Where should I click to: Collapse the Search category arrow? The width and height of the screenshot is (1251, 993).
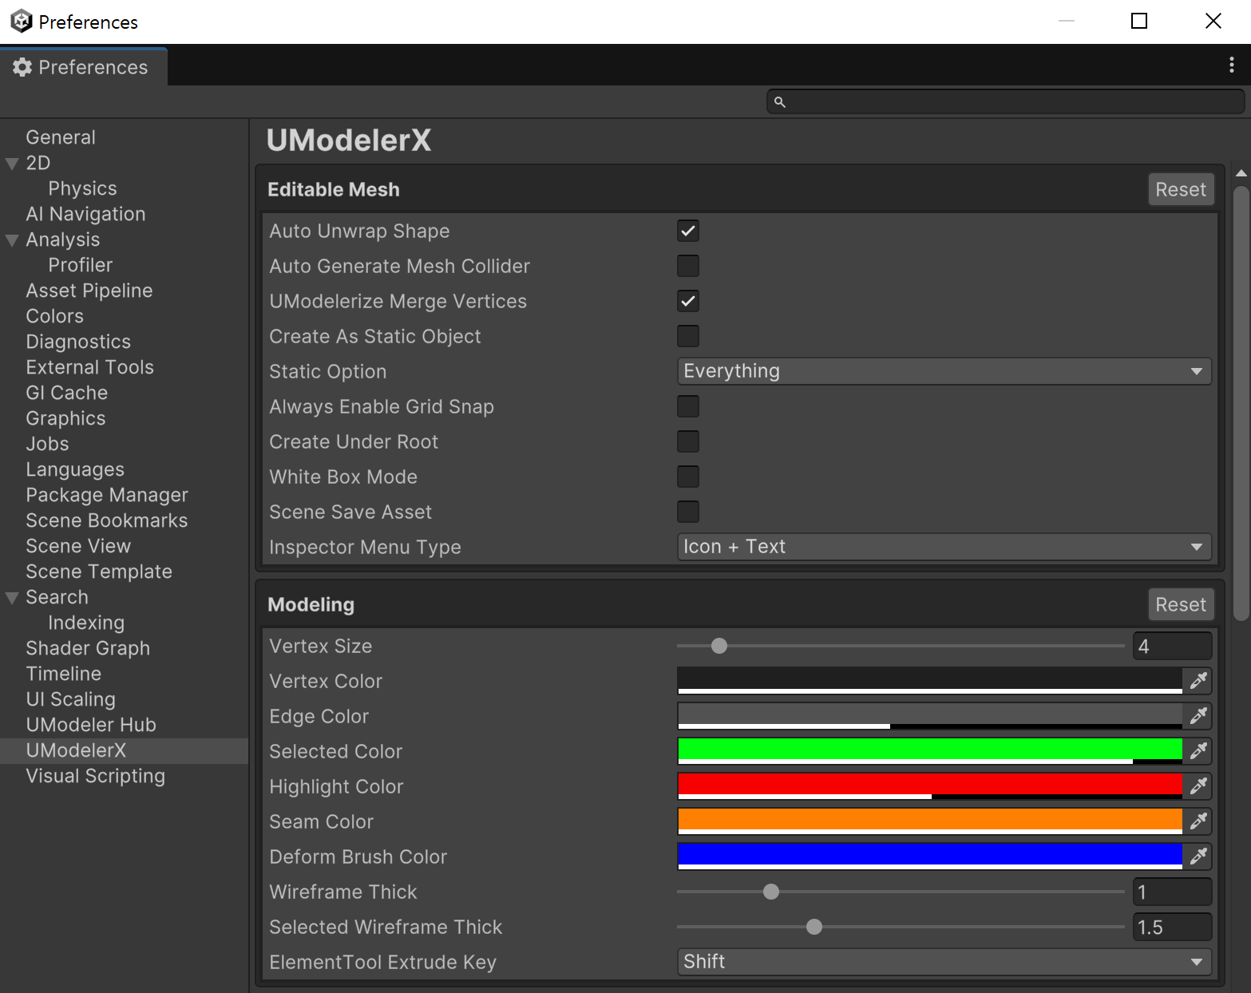(12, 598)
